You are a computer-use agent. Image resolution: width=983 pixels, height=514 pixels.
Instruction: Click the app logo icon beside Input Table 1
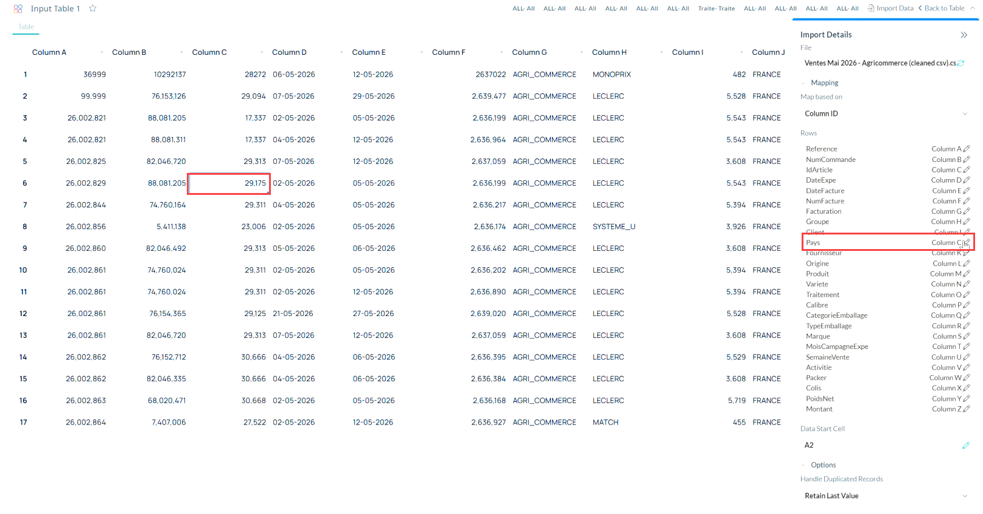[18, 9]
